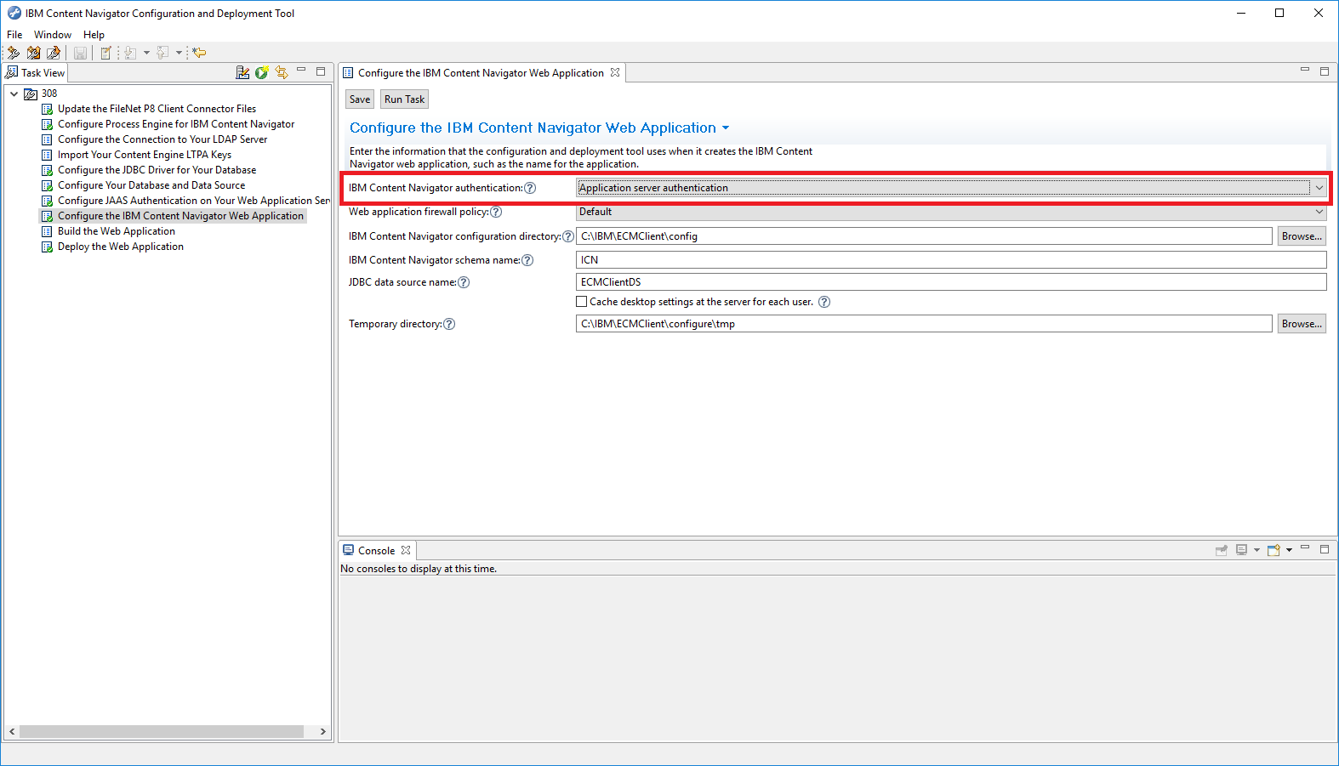Click the greyed Save floppy disk toolbar icon
The height and width of the screenshot is (766, 1339).
[x=80, y=53]
